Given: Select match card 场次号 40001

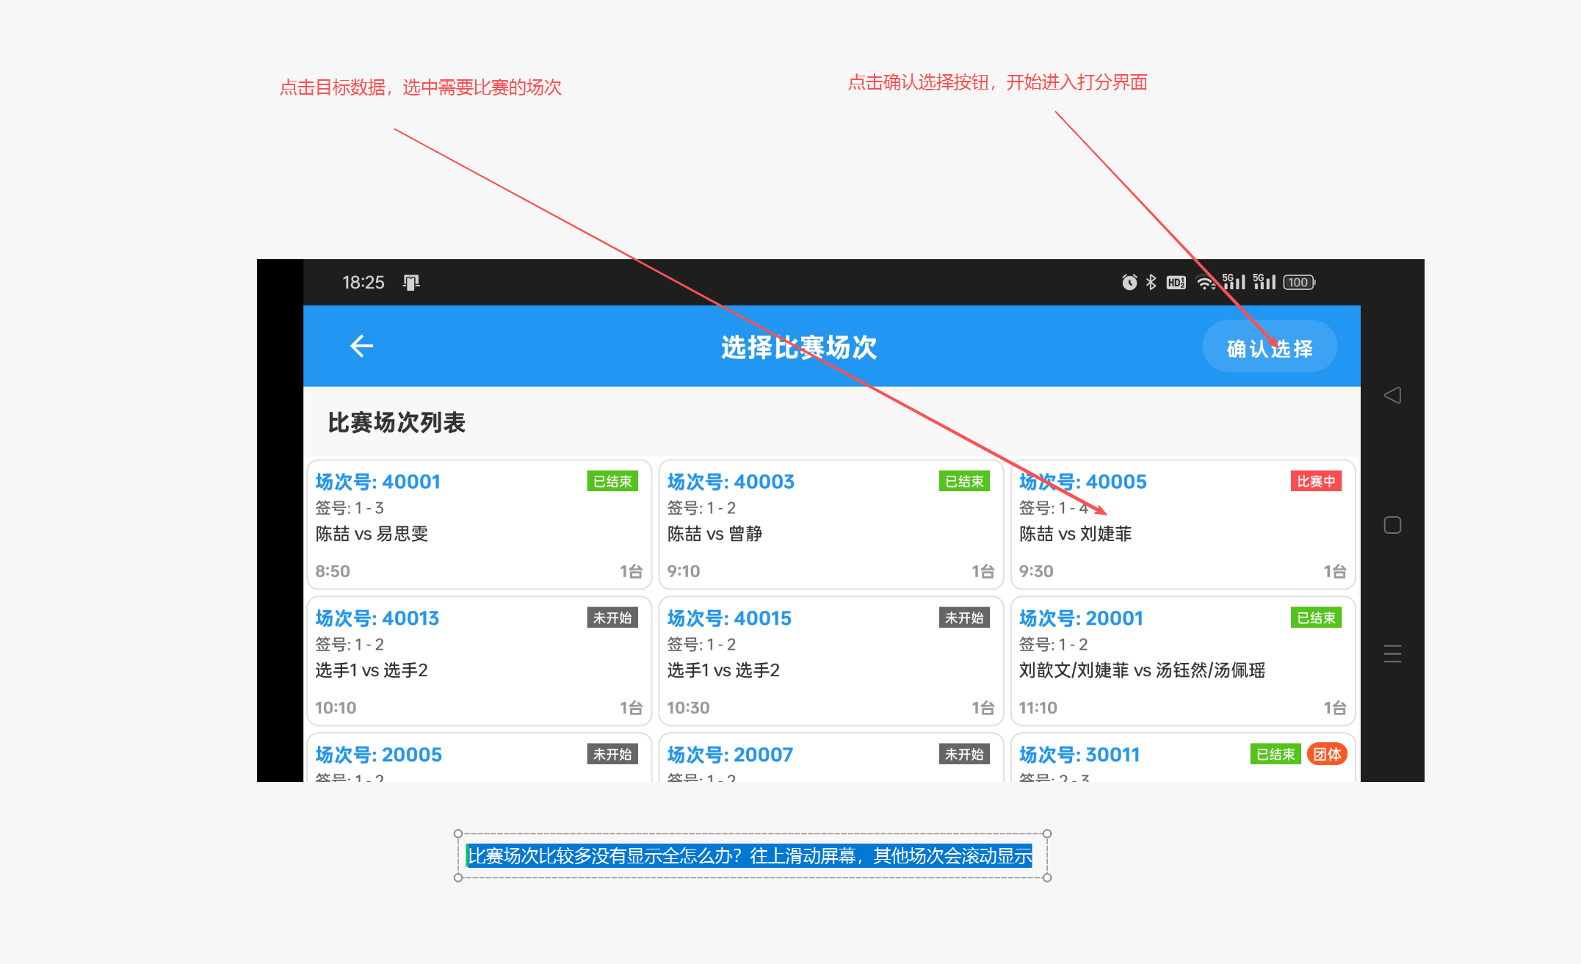Looking at the screenshot, I should coord(479,525).
